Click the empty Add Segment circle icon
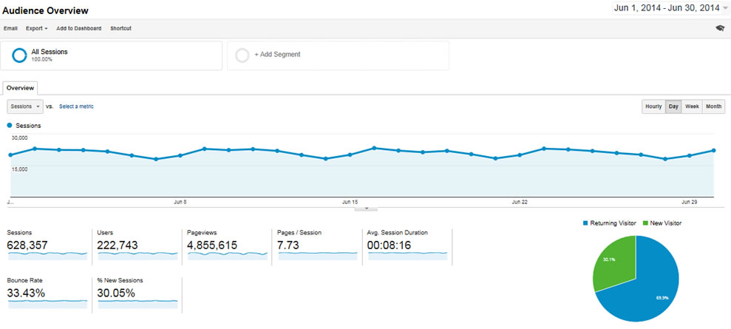731x329 pixels. (x=242, y=55)
